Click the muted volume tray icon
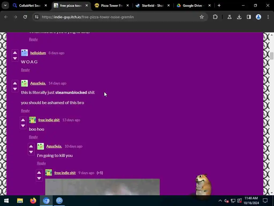 point(226,201)
